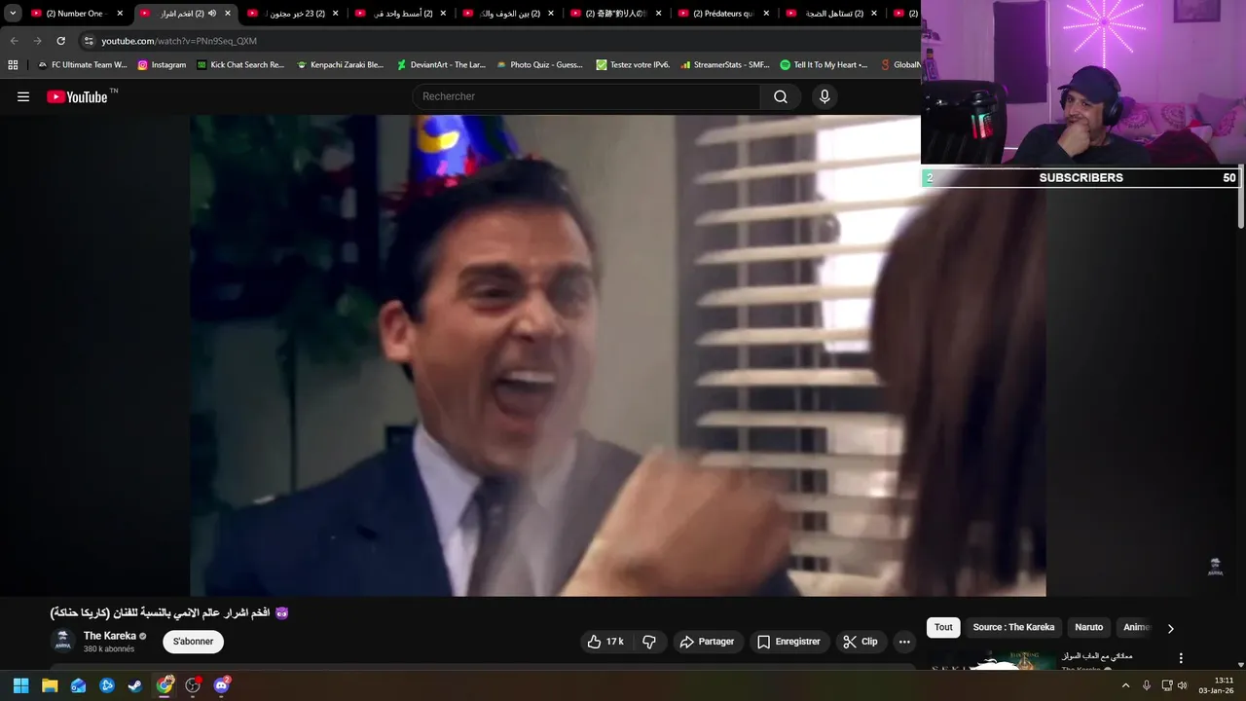1246x701 pixels.
Task: Open volume control in system tray
Action: [x=1183, y=685]
